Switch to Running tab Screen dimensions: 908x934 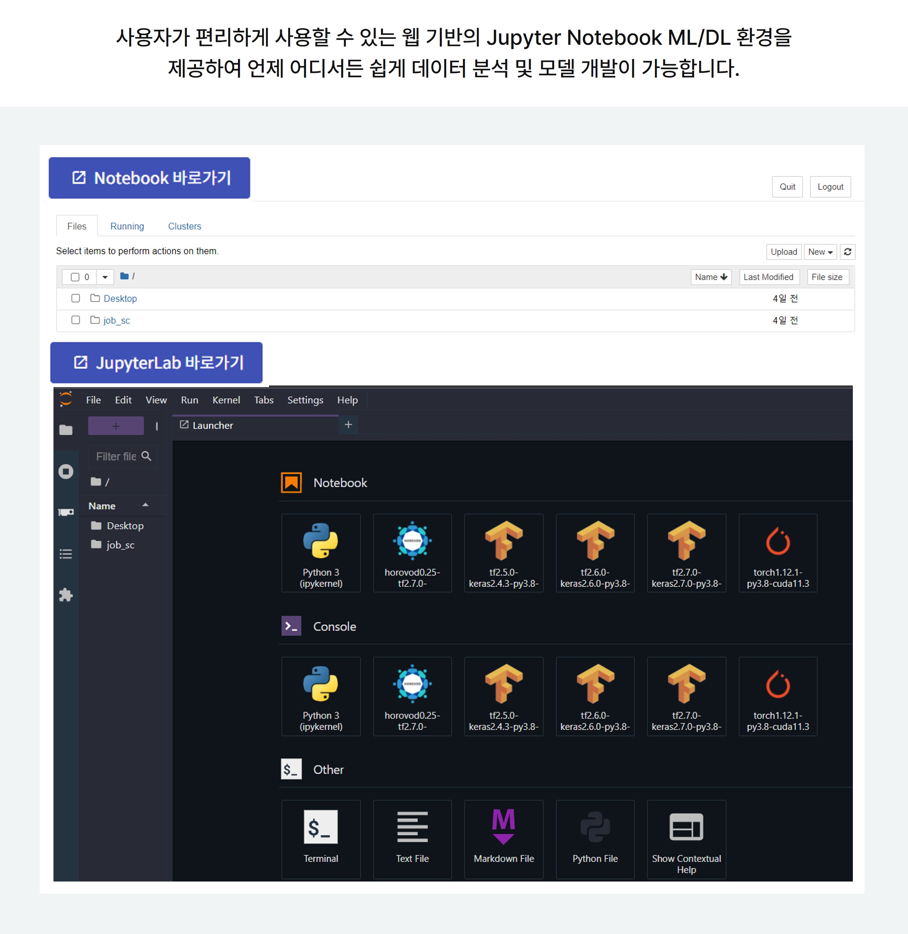tap(127, 226)
